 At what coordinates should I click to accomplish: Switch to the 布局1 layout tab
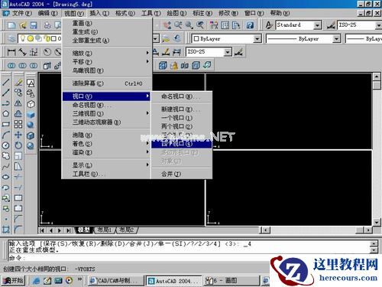pyautogui.click(x=105, y=230)
